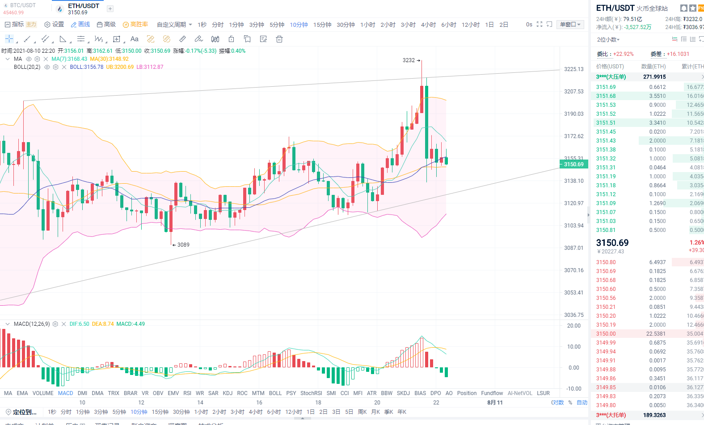704x425 pixels.
Task: Select the Elliott wave W3 tool
Action: pyautogui.click(x=99, y=39)
